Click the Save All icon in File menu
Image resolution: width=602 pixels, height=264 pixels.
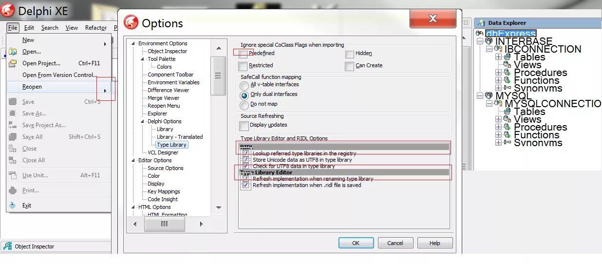pyautogui.click(x=13, y=137)
